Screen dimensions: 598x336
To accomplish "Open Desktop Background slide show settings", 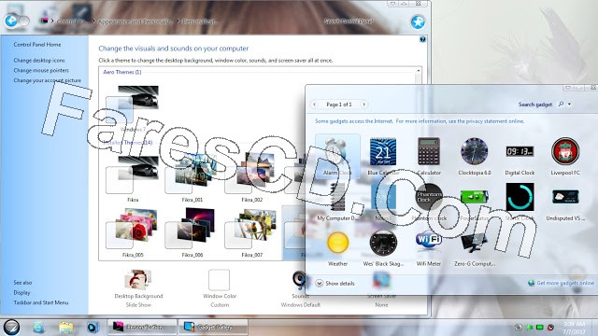I will [x=138, y=288].
